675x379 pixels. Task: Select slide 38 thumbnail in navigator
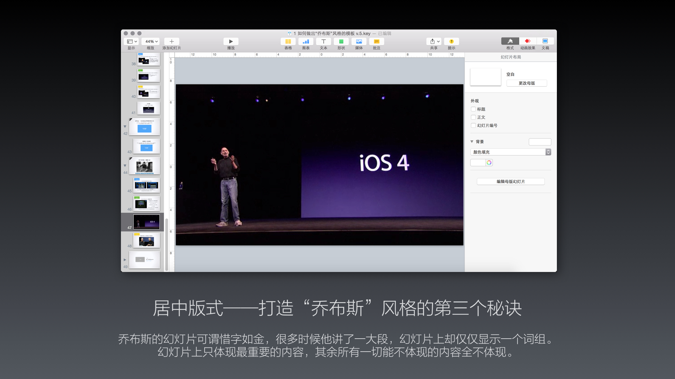(x=148, y=59)
